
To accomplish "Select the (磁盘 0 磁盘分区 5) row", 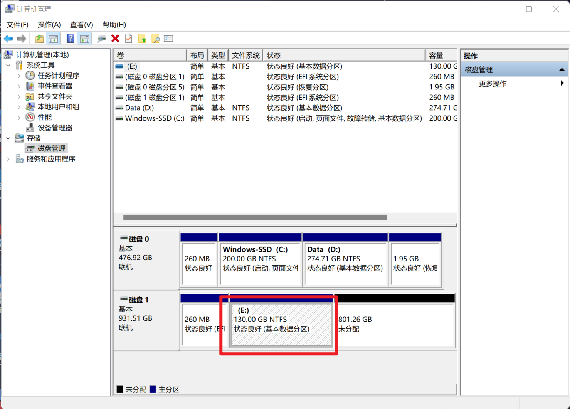I will (x=286, y=87).
